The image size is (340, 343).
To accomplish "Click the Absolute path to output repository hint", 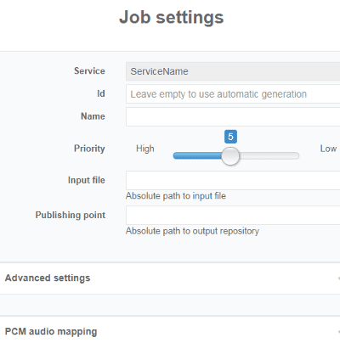I will point(192,231).
